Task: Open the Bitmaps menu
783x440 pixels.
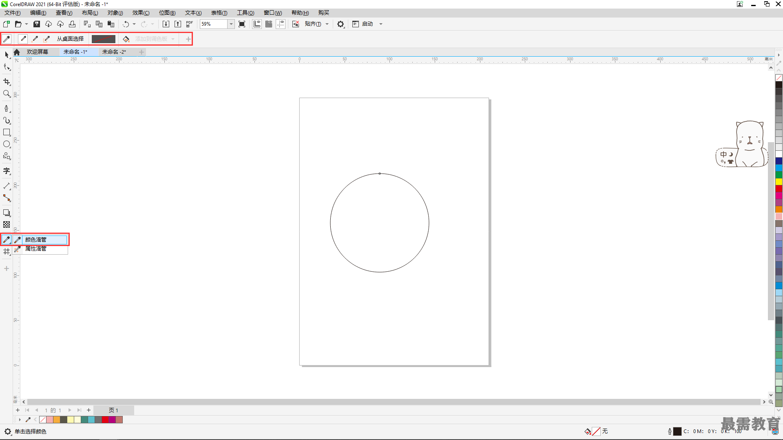Action: 167,13
